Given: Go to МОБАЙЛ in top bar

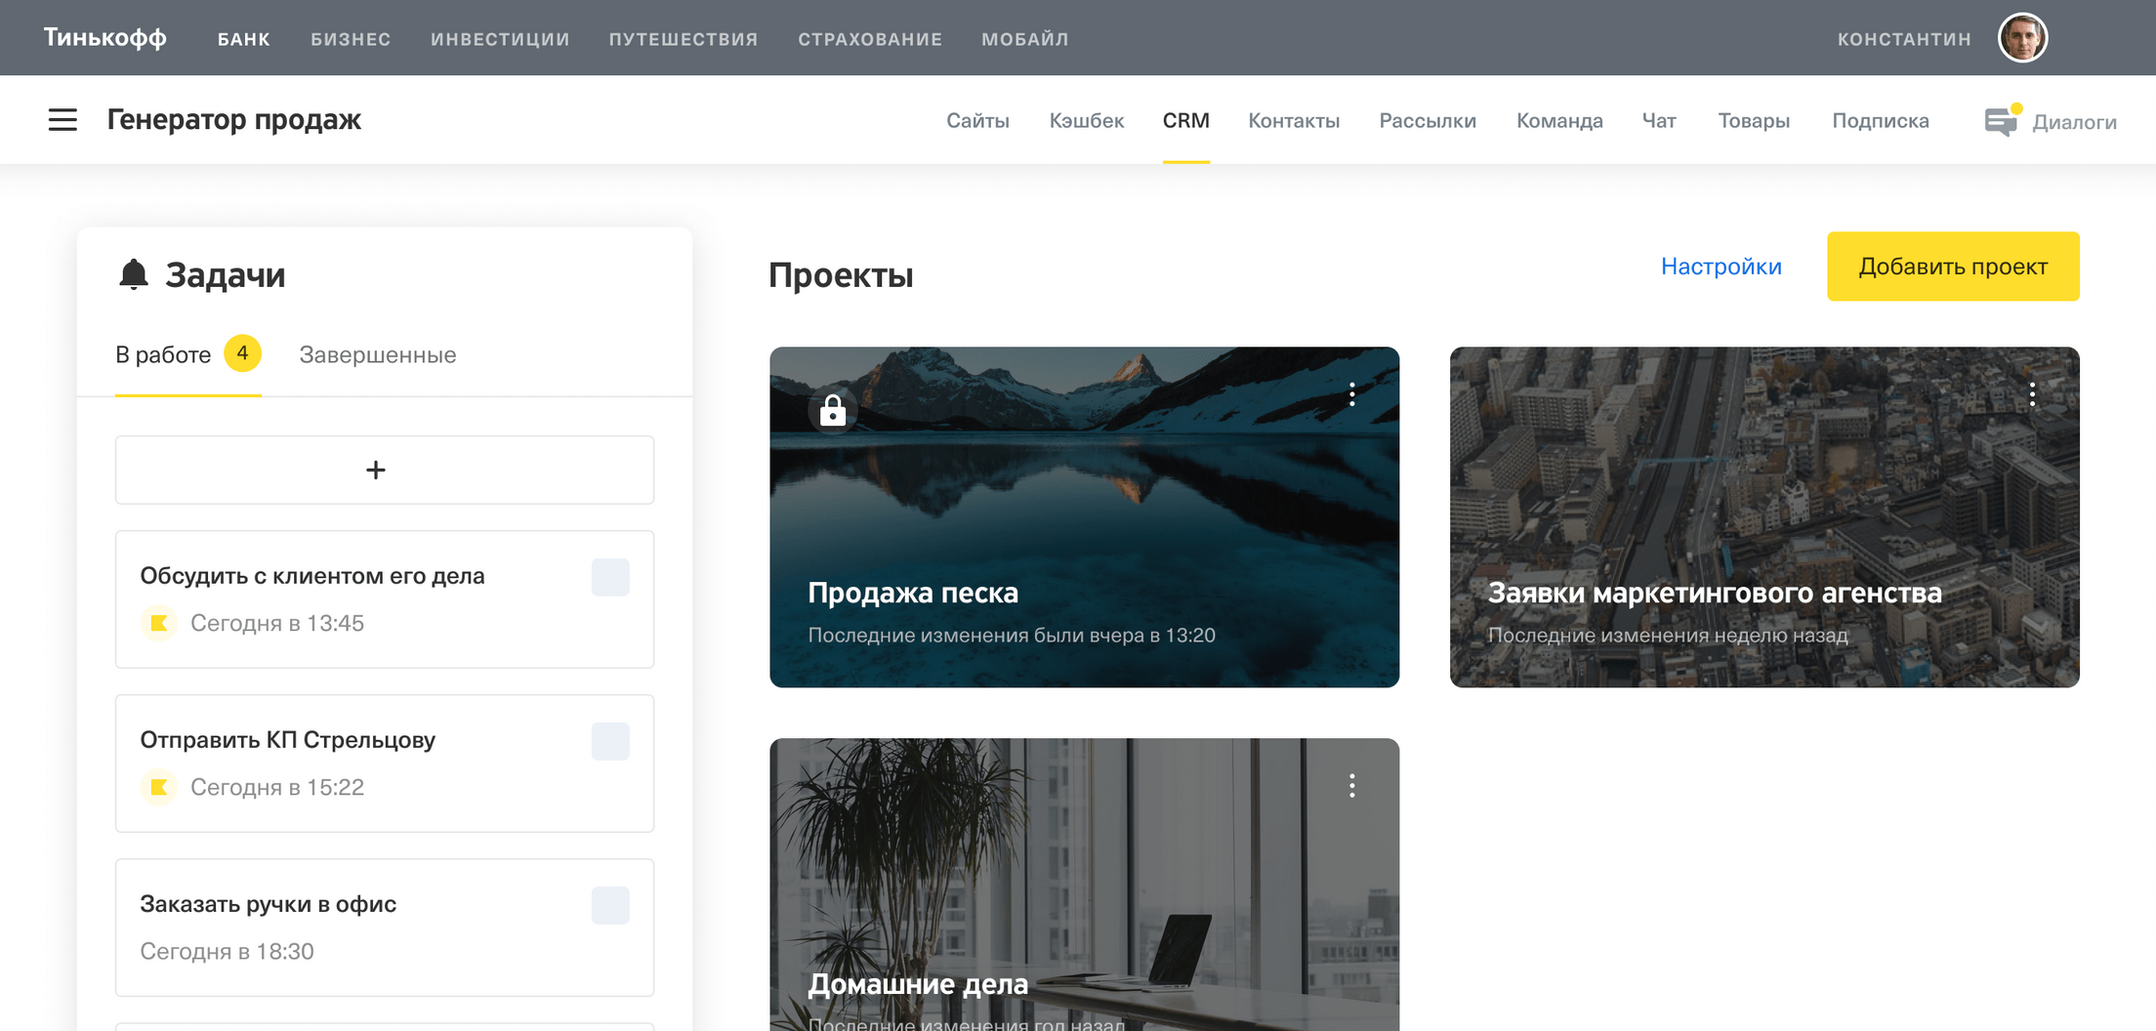Looking at the screenshot, I should point(1025,39).
